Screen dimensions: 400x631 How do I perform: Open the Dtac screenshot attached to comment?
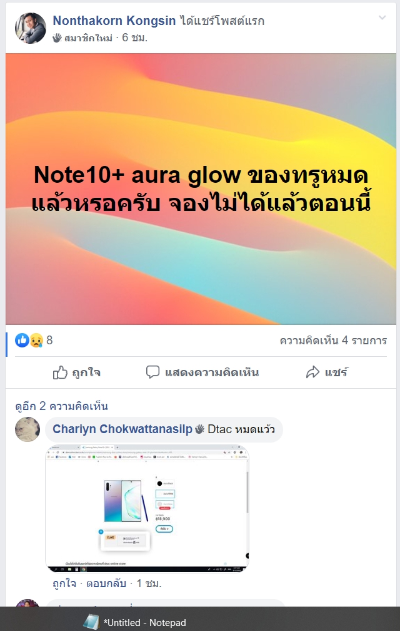(x=147, y=508)
